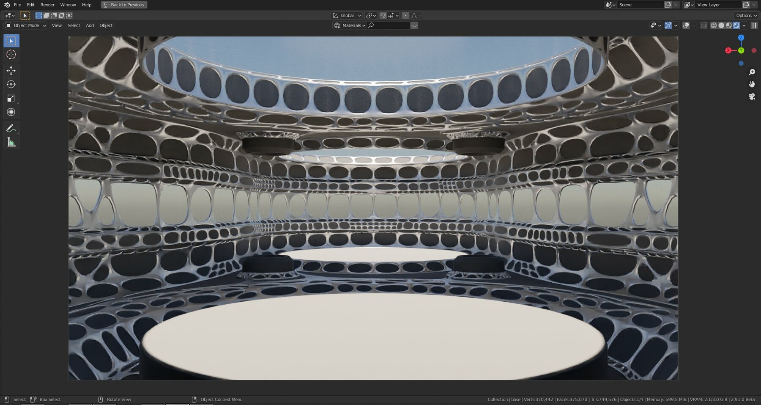Toggle proportional editing
Viewport: 761px width, 405px height.
point(405,16)
